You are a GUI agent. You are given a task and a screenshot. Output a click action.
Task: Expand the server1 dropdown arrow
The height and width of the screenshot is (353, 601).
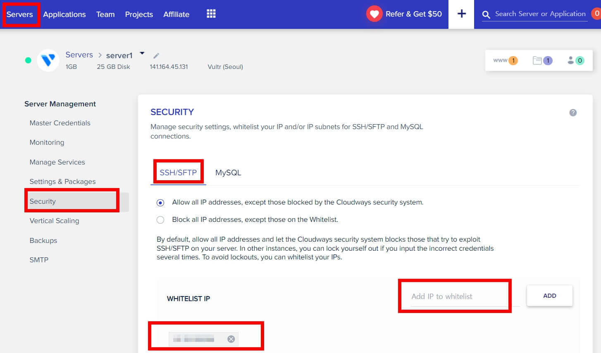(x=142, y=53)
